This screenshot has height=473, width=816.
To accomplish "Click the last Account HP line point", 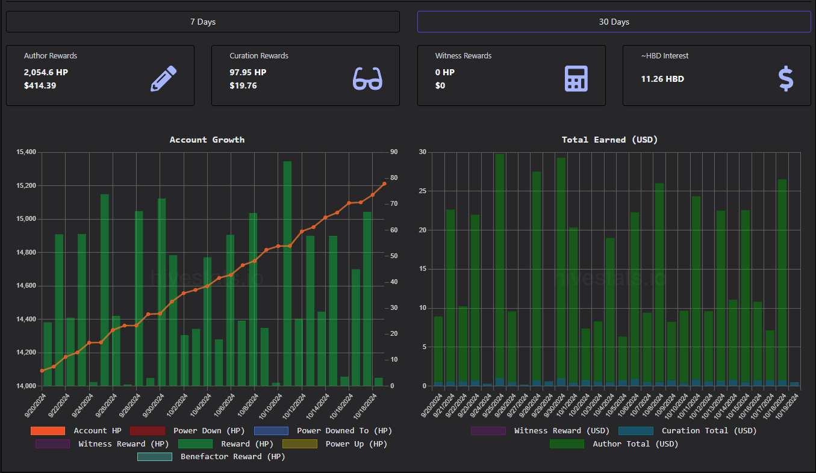I will tap(384, 184).
